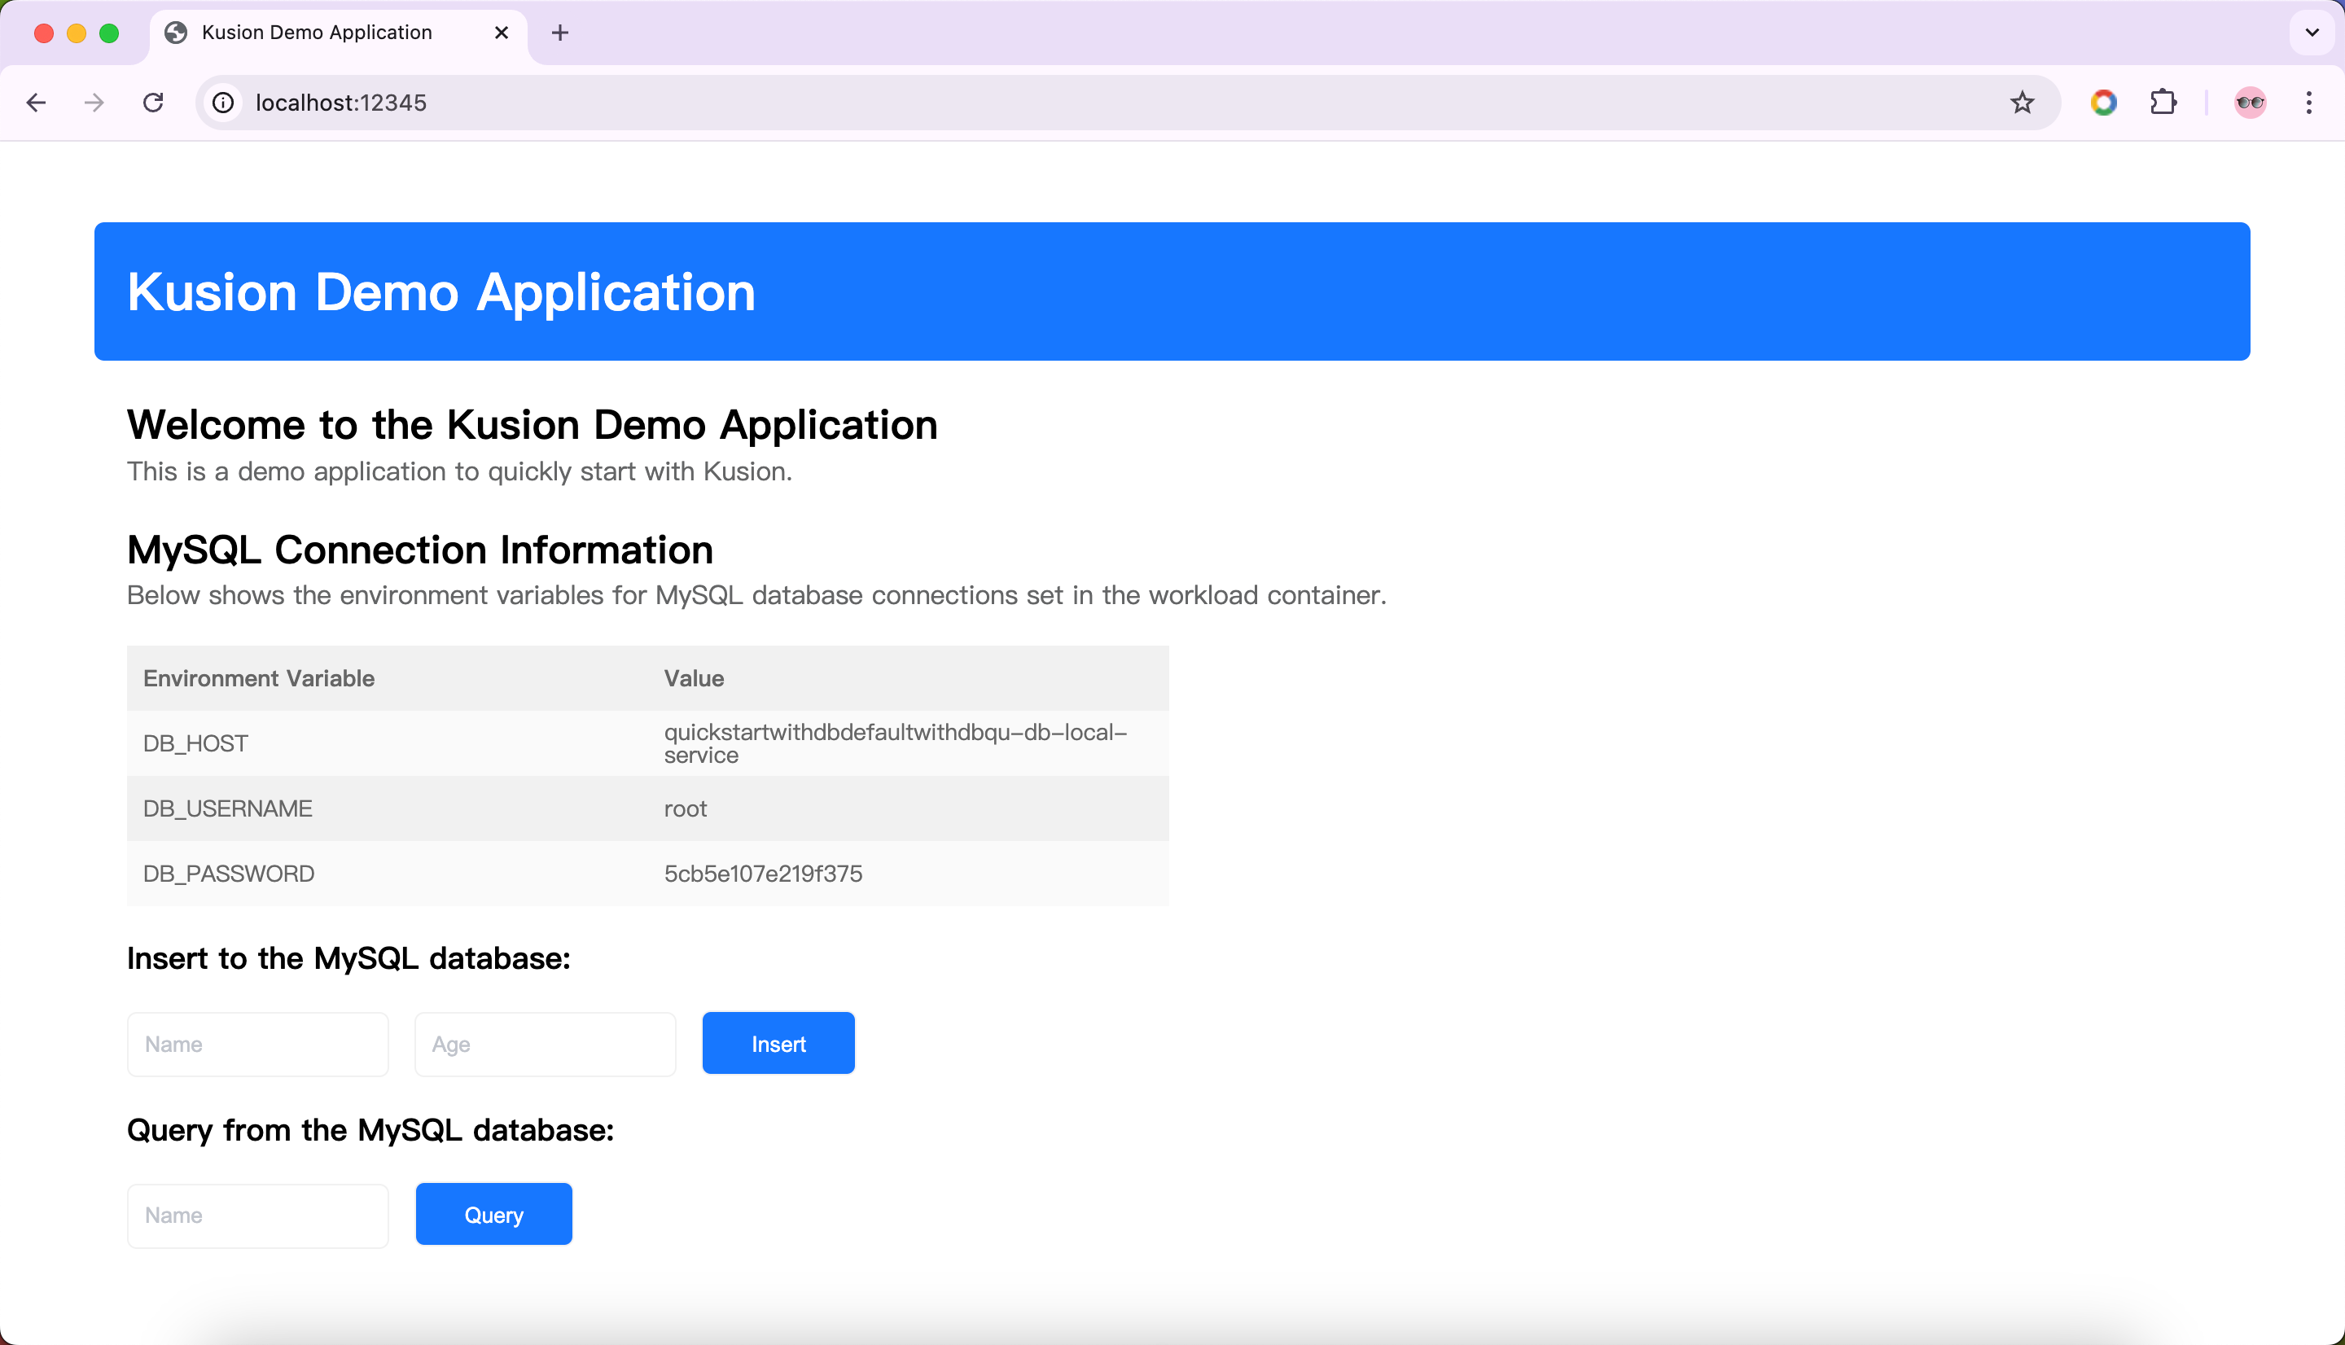Open the tab search chevron
Viewport: 2345px width, 1345px height.
2312,33
